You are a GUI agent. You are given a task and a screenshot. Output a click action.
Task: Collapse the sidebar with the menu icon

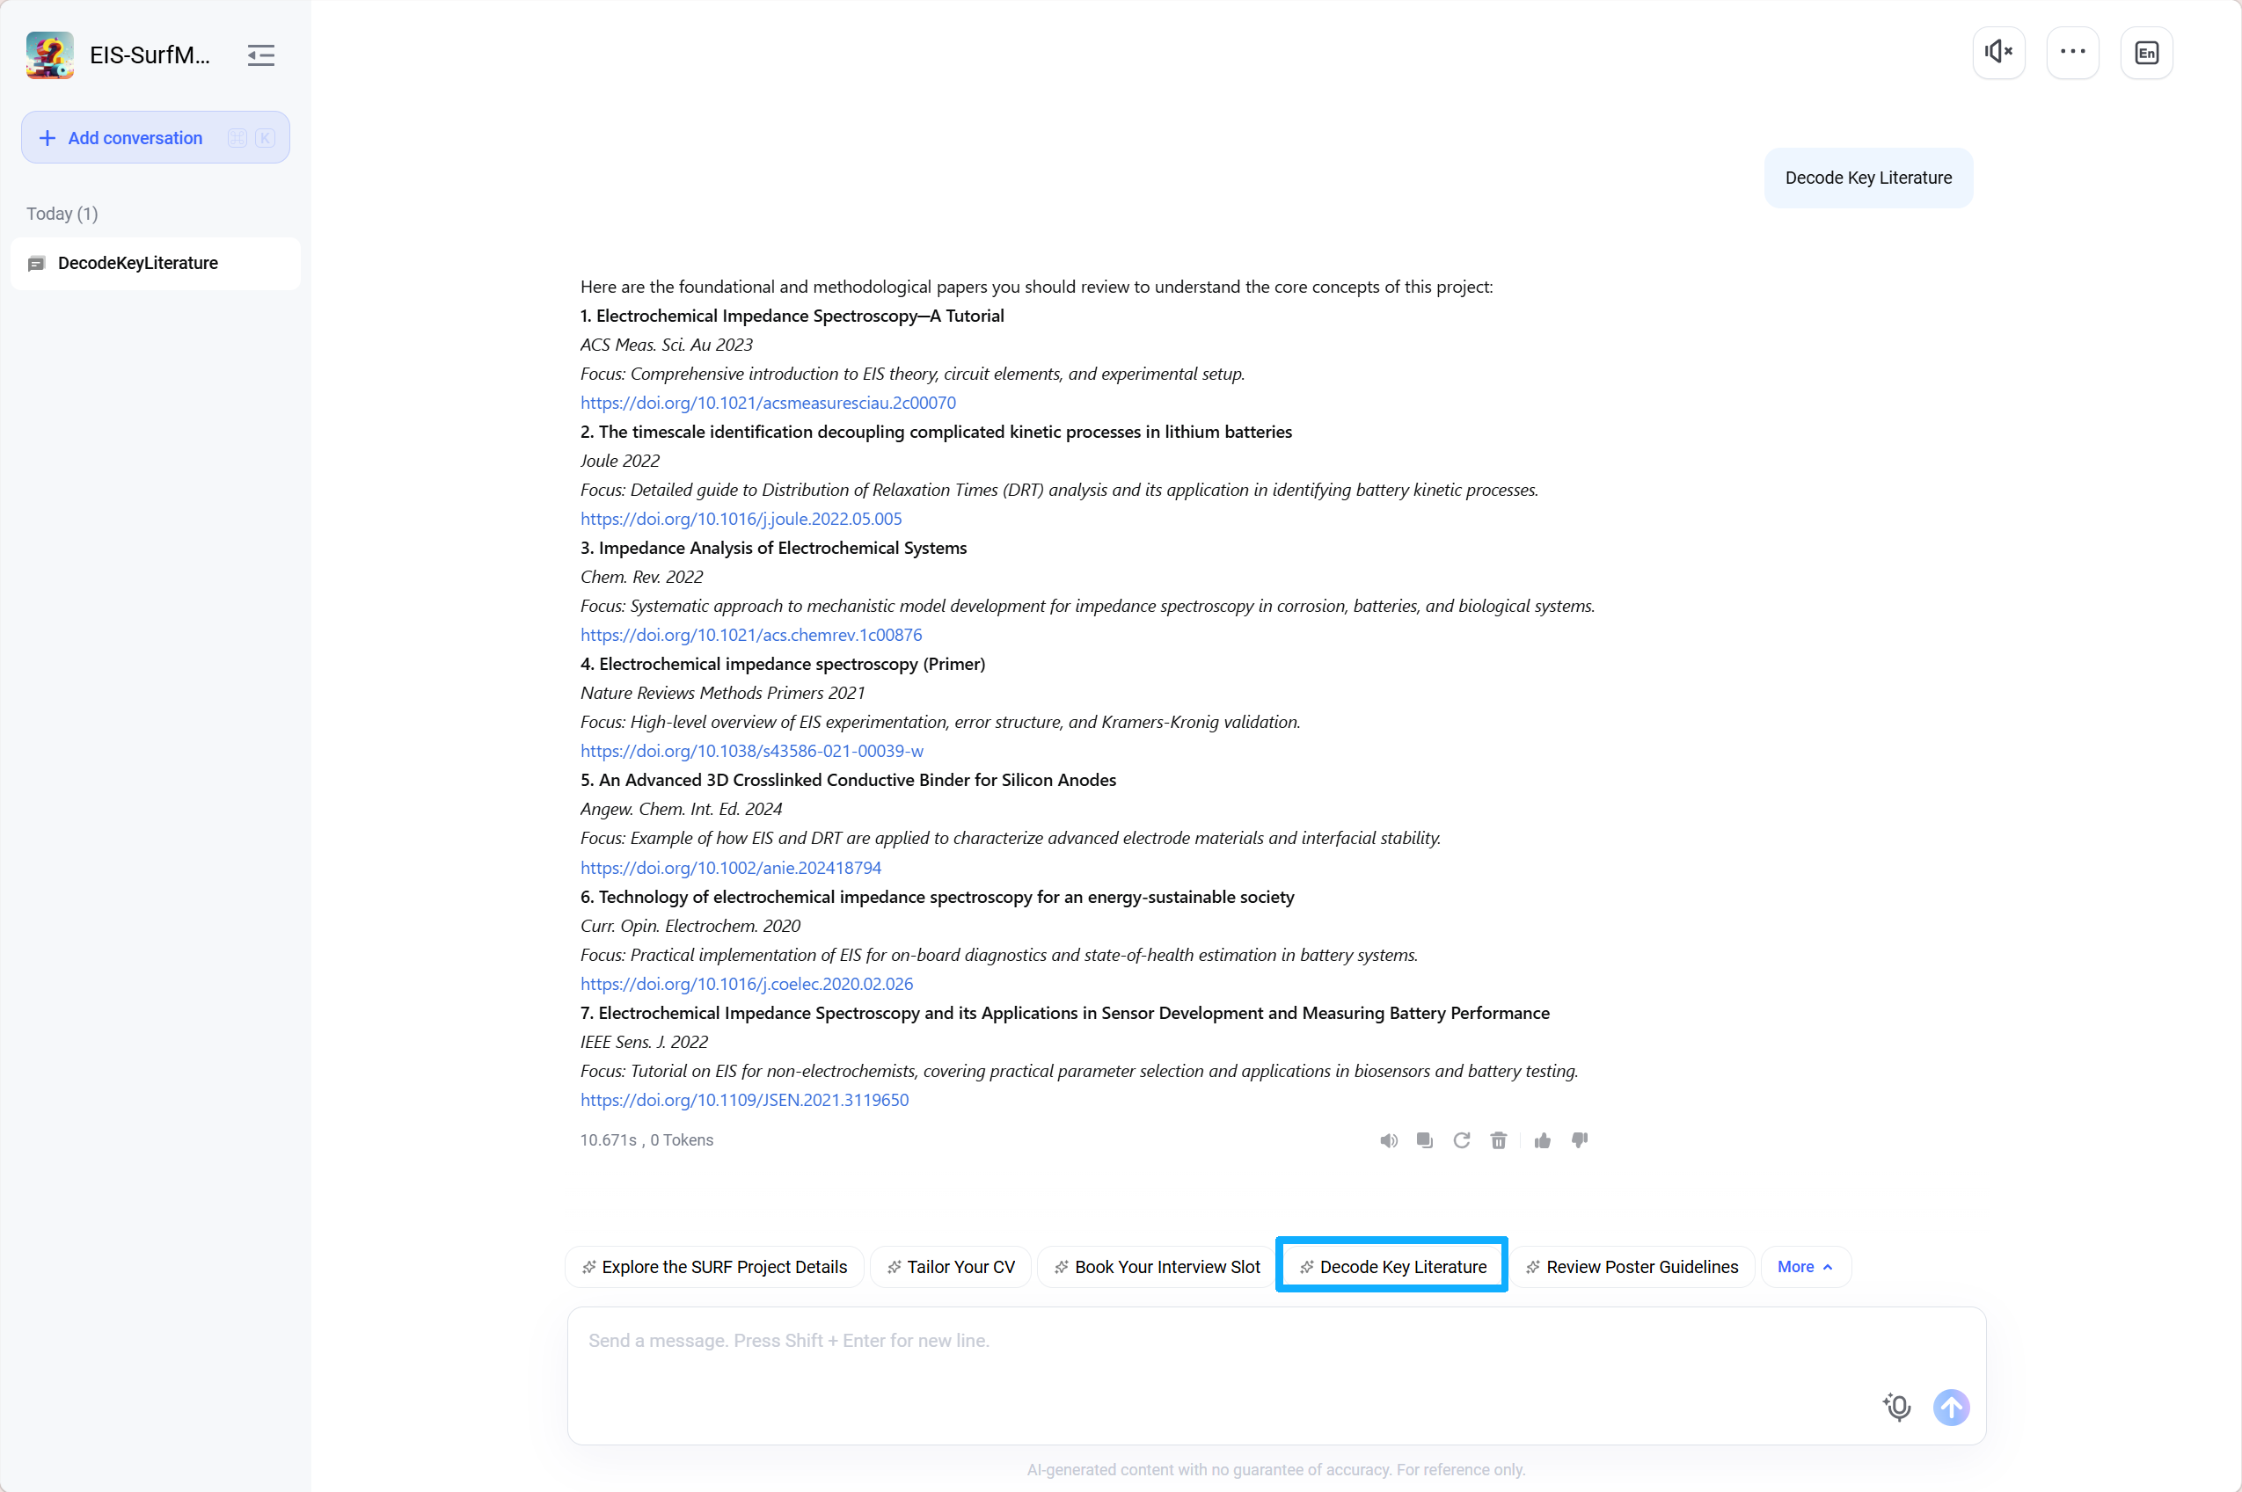tap(261, 55)
